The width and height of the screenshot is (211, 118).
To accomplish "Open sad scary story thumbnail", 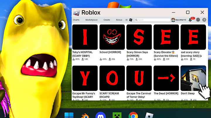I will (x=193, y=37).
